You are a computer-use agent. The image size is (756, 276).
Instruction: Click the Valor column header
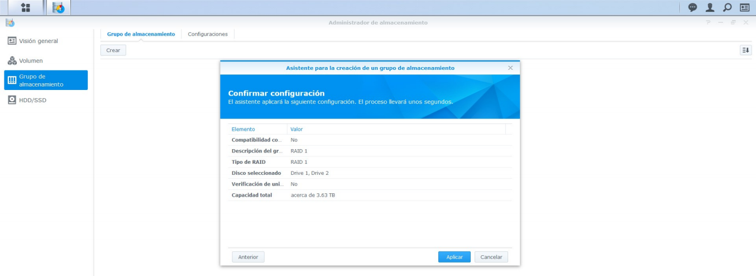pos(396,129)
